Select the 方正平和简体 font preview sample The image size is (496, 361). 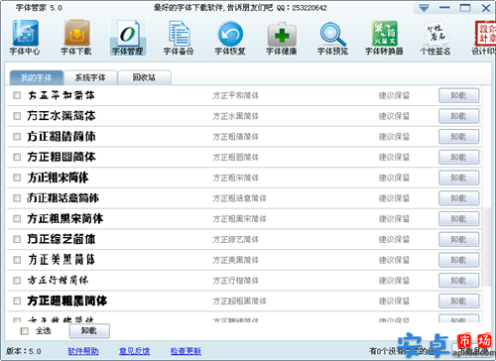pyautogui.click(x=62, y=95)
